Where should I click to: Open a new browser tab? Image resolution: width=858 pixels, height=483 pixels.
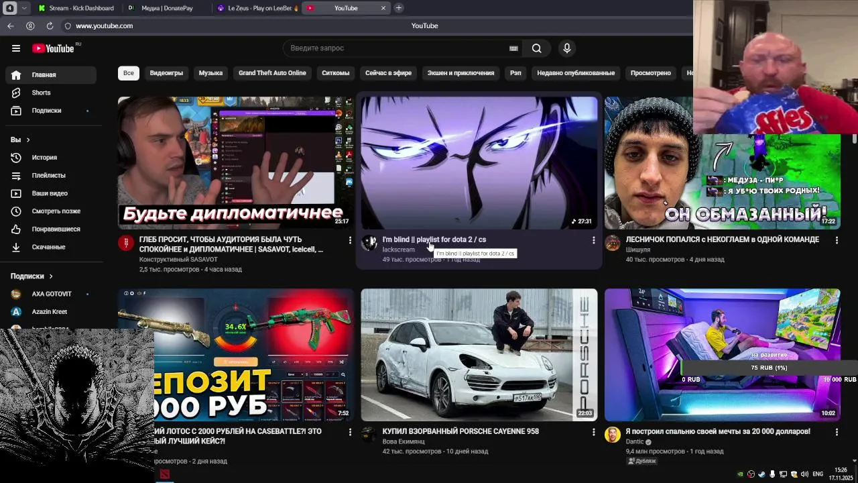point(399,8)
